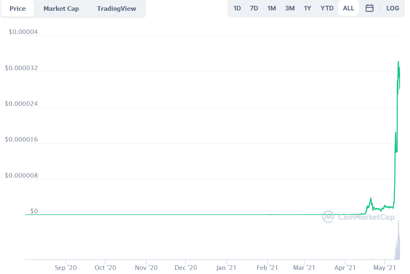Click the tallest gray volume bar

(399, 240)
